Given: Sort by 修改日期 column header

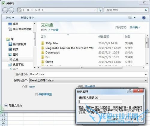Looking at the screenshot, I should (103, 37).
